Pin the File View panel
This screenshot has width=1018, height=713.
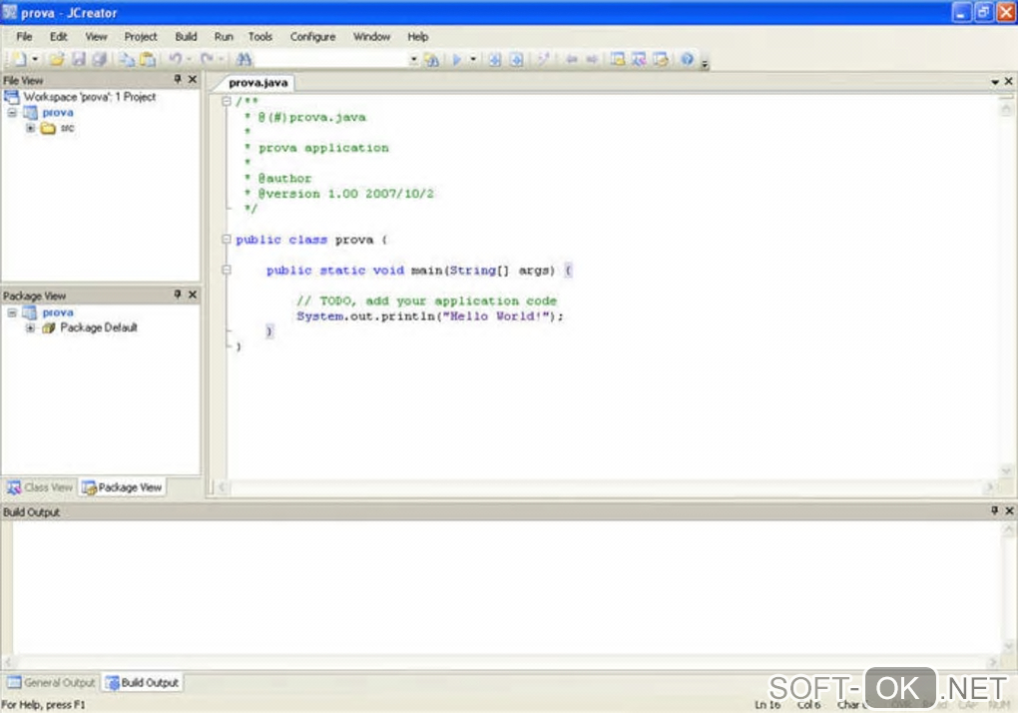point(178,79)
